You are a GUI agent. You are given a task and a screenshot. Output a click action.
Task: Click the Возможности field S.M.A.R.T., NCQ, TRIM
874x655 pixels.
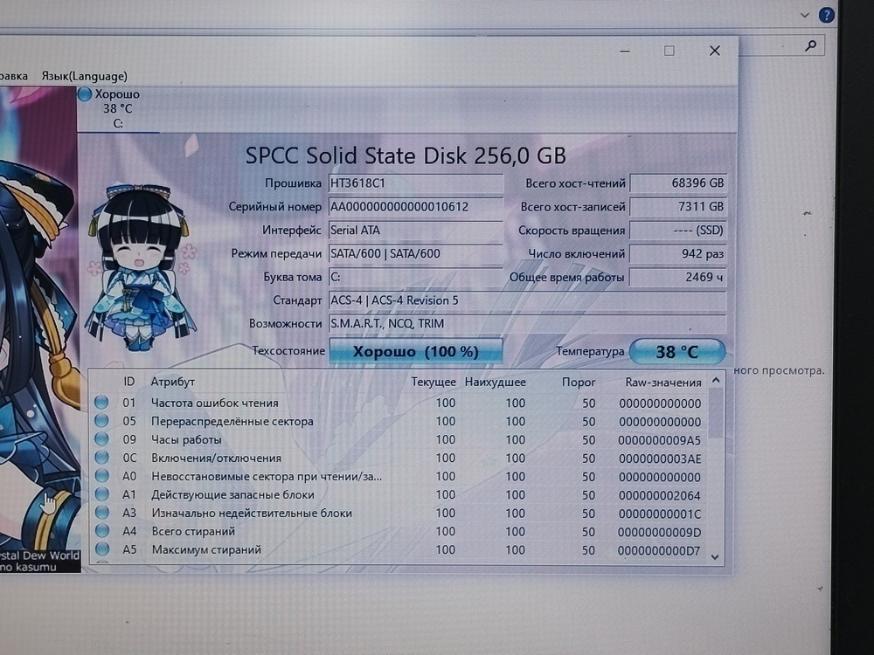click(527, 324)
